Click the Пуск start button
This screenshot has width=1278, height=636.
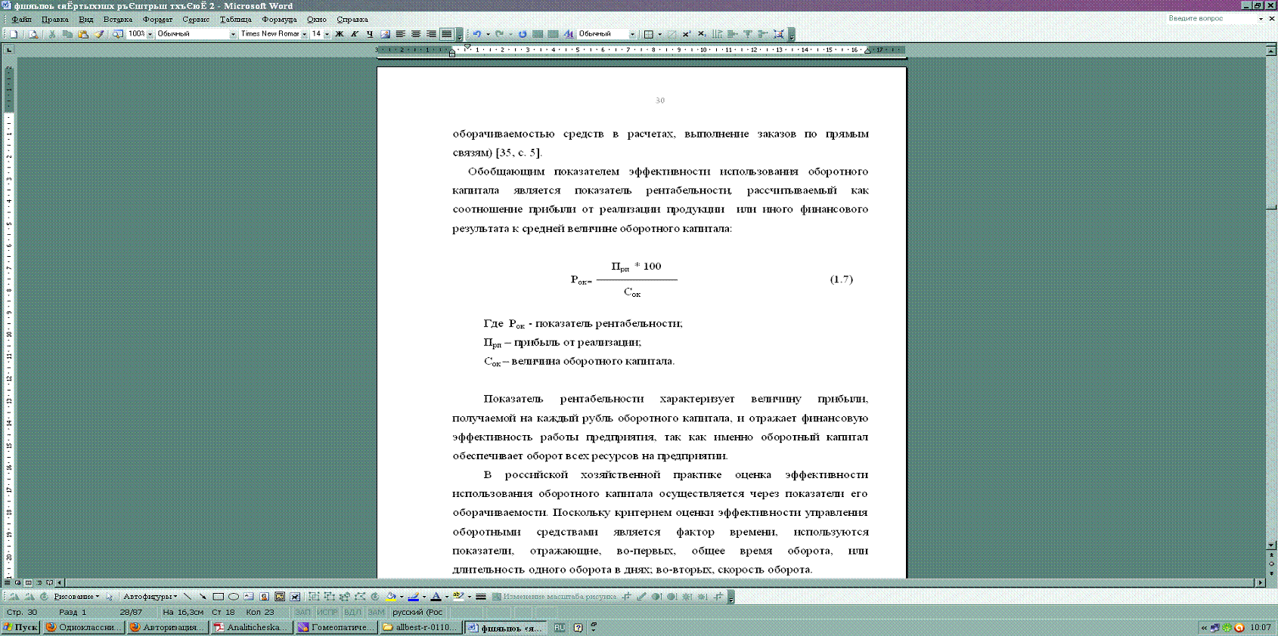pos(20,627)
